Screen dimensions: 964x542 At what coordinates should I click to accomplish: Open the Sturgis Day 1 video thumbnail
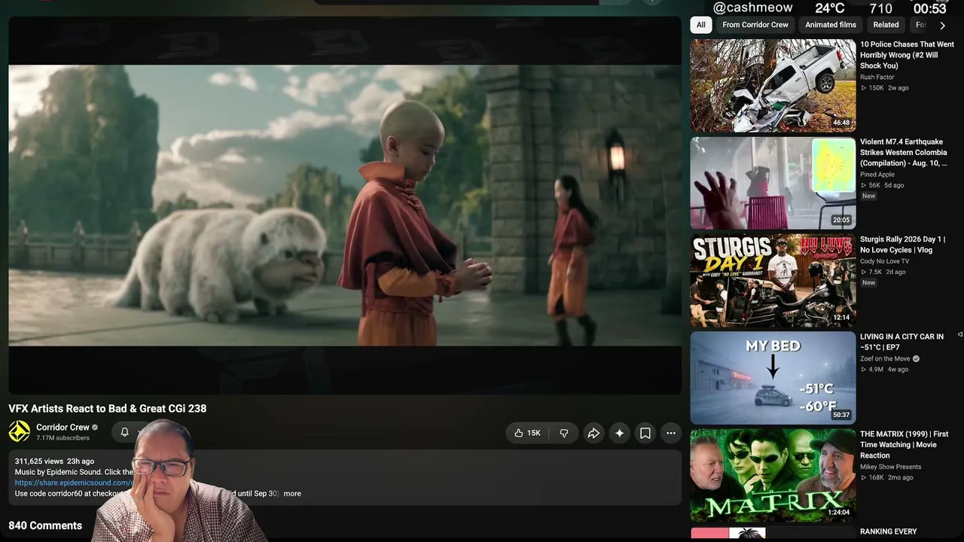(773, 280)
